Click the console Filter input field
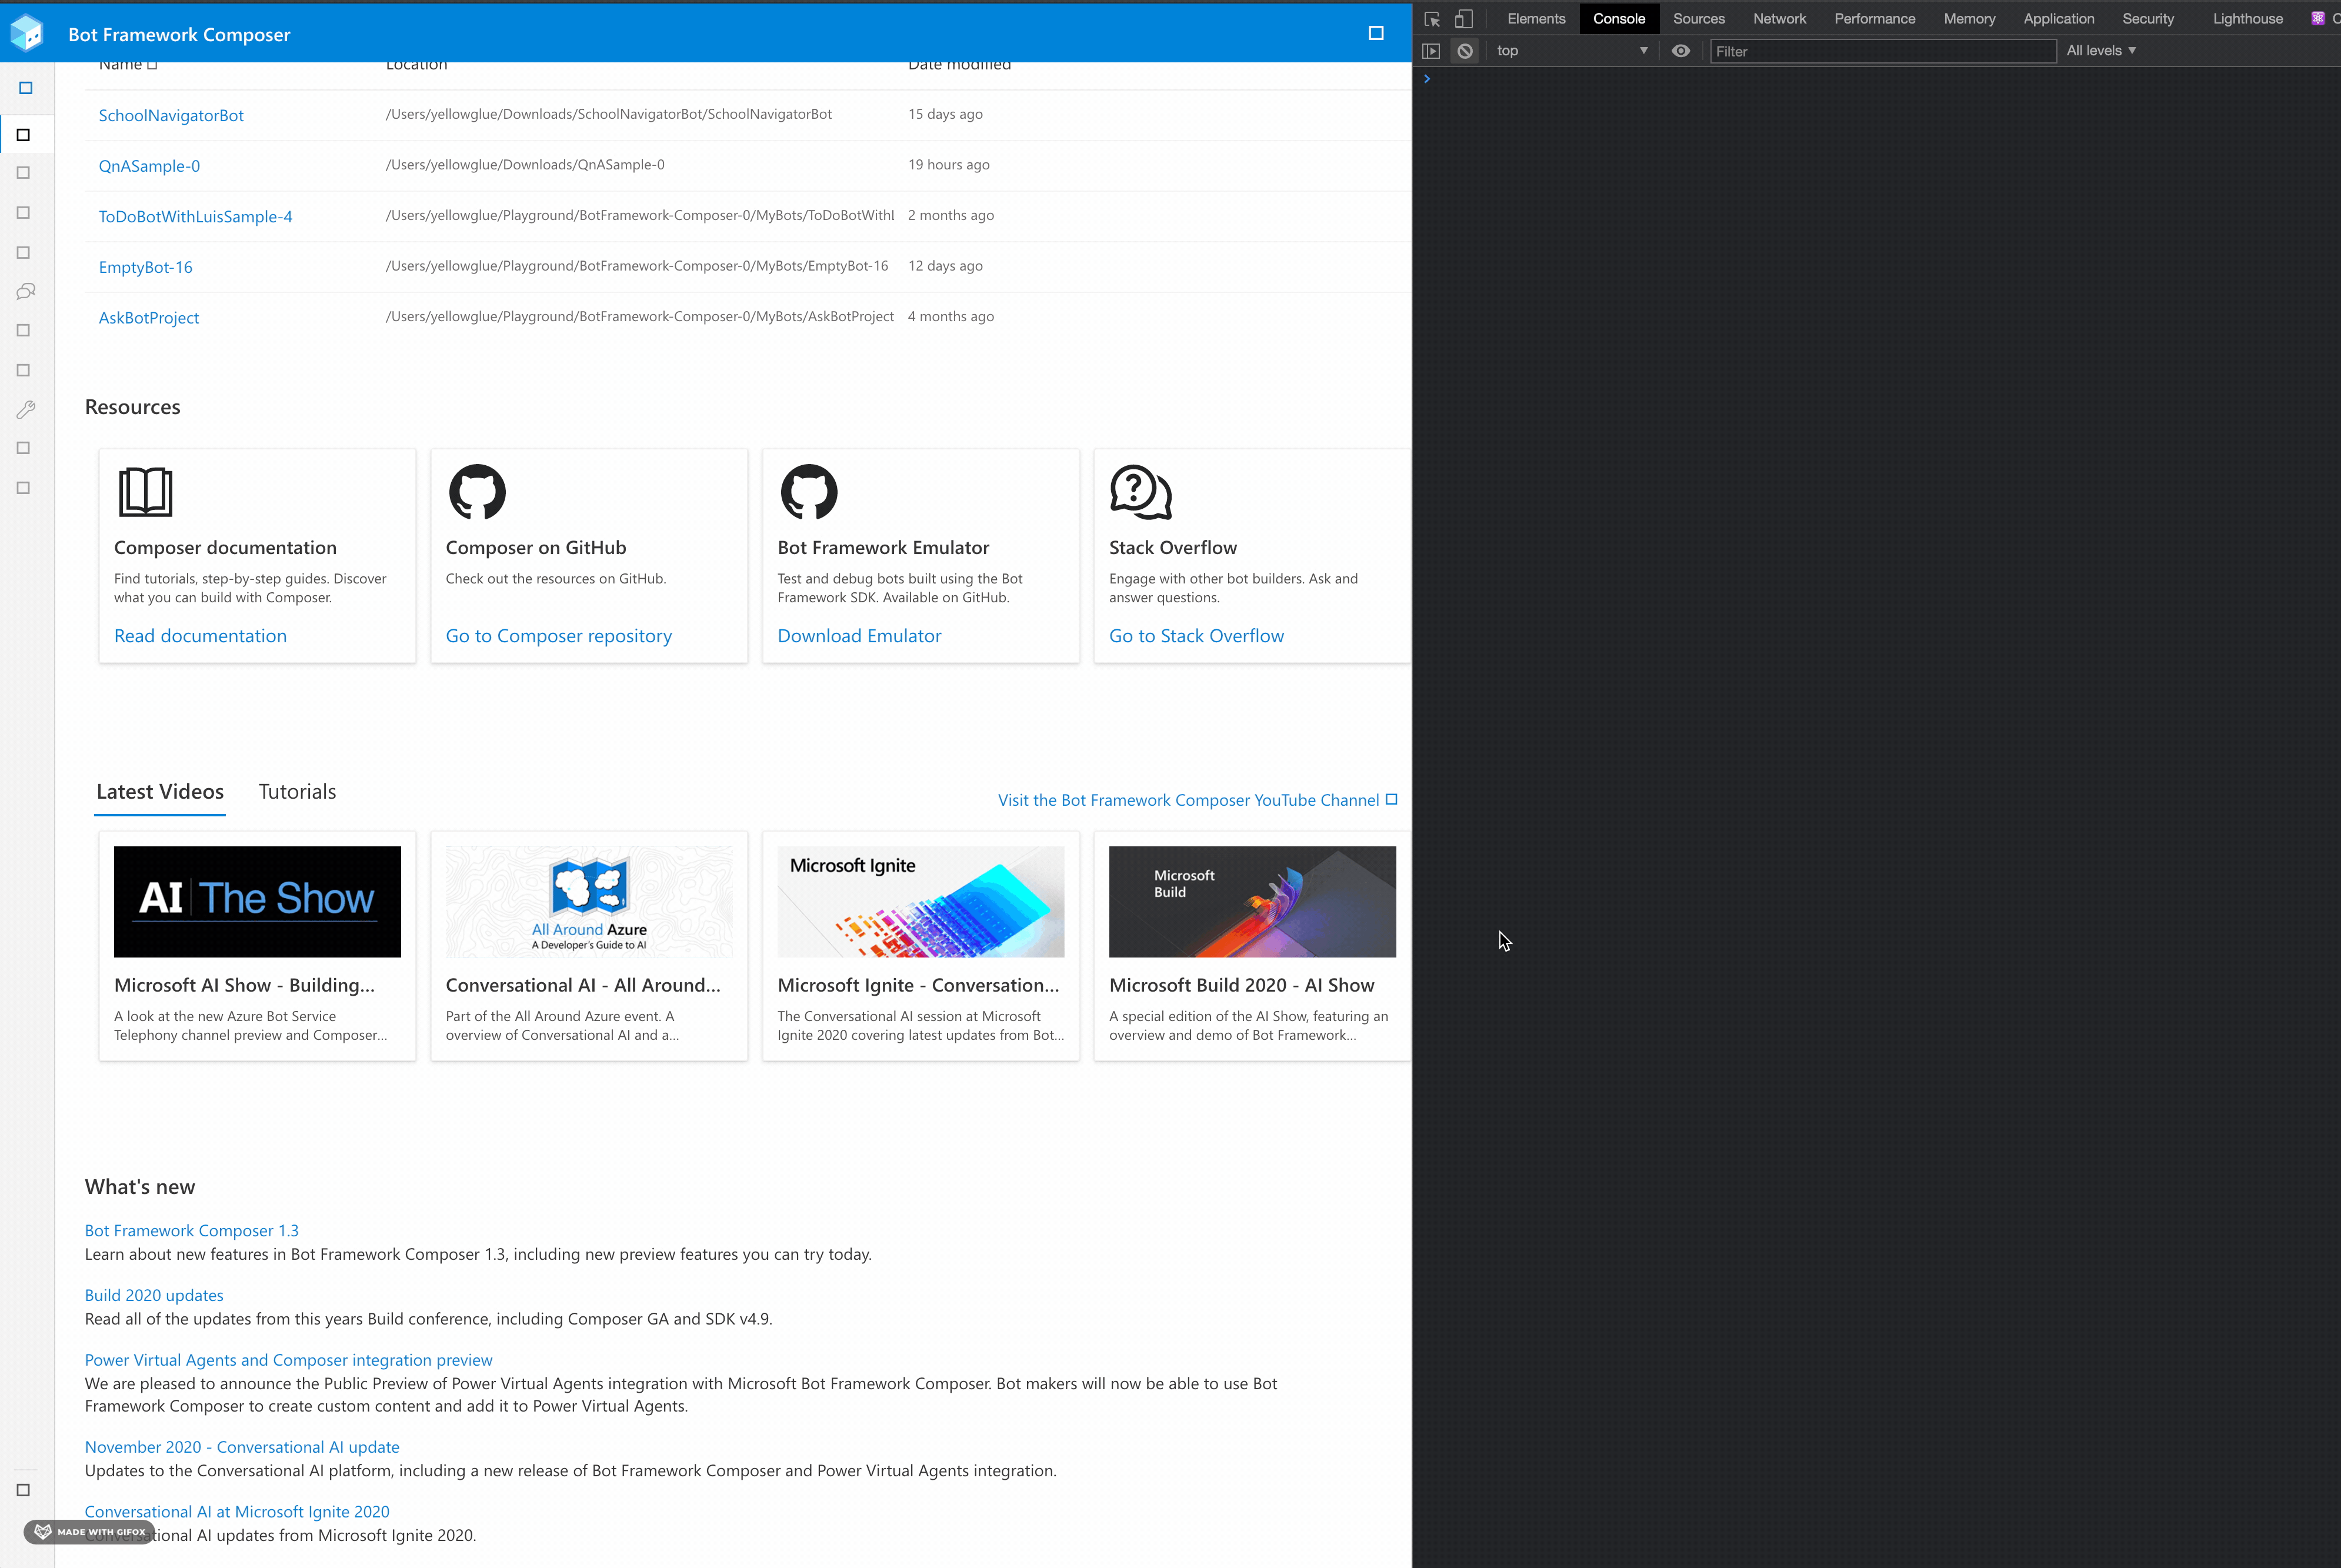The height and width of the screenshot is (1568, 2341). (1882, 51)
